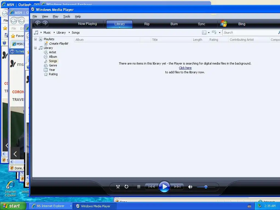Open Internet Explorer desktop shortcut icon
The height and width of the screenshot is (210, 280).
click(10, 189)
